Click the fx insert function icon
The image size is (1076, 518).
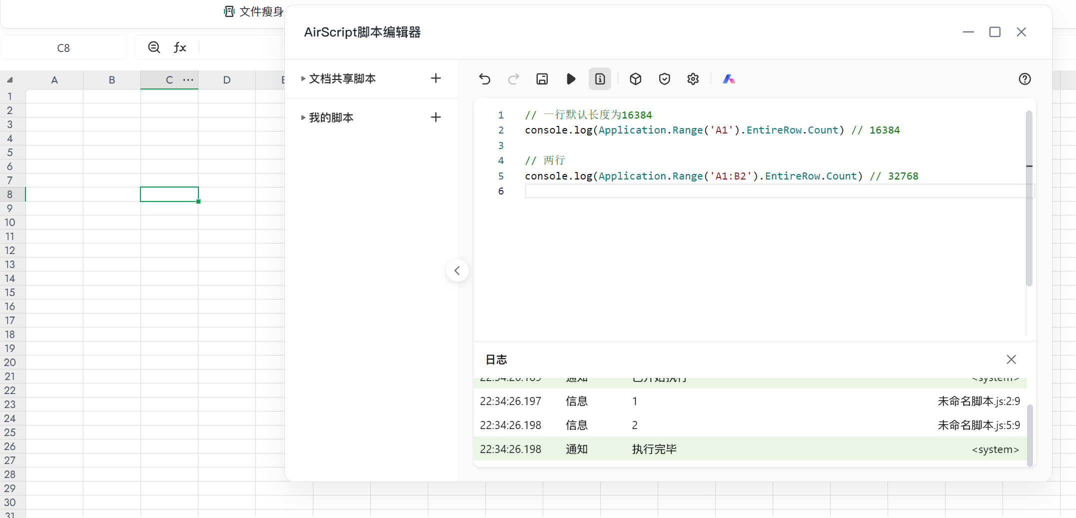point(180,47)
